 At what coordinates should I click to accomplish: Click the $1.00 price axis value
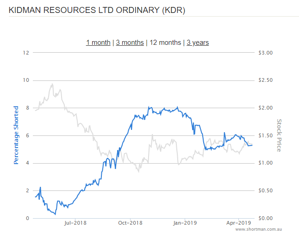coord(265,163)
